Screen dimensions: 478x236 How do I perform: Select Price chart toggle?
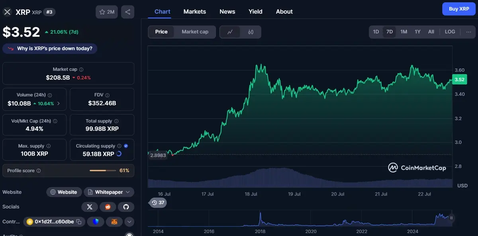point(161,32)
